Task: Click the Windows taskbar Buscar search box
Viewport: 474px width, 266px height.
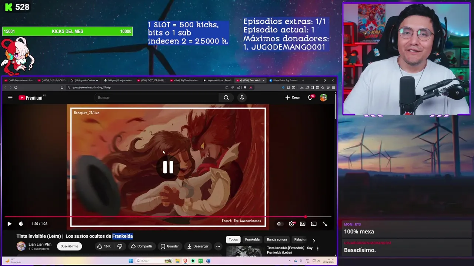Action: tap(154, 261)
